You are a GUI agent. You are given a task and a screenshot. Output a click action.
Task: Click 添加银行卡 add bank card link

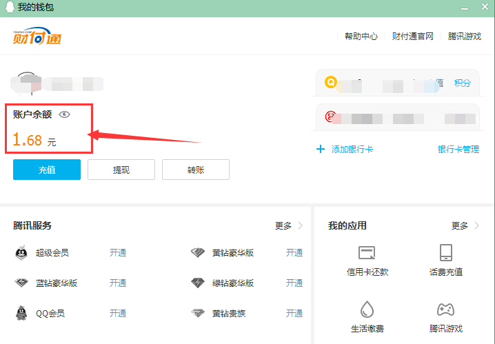(352, 150)
